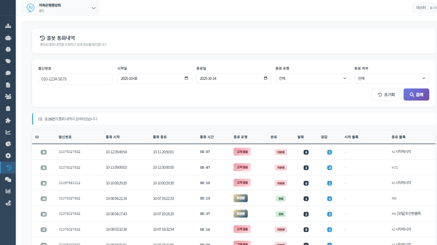
Task: Click the 검색 search button
Action: click(x=416, y=94)
